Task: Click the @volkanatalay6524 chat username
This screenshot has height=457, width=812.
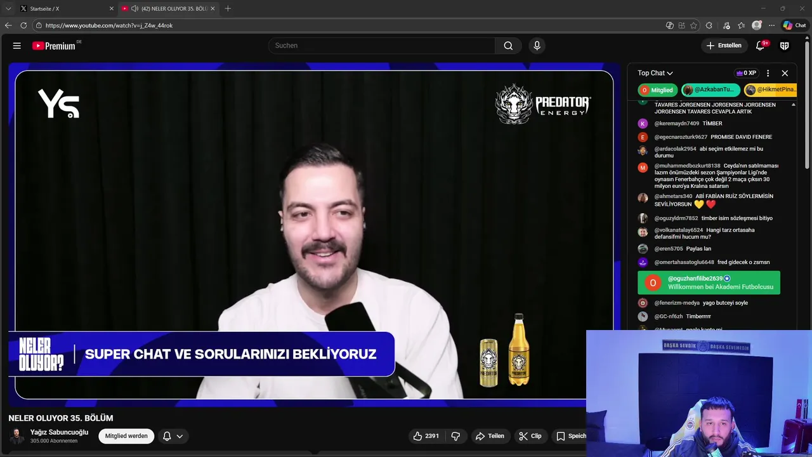Action: 679,230
